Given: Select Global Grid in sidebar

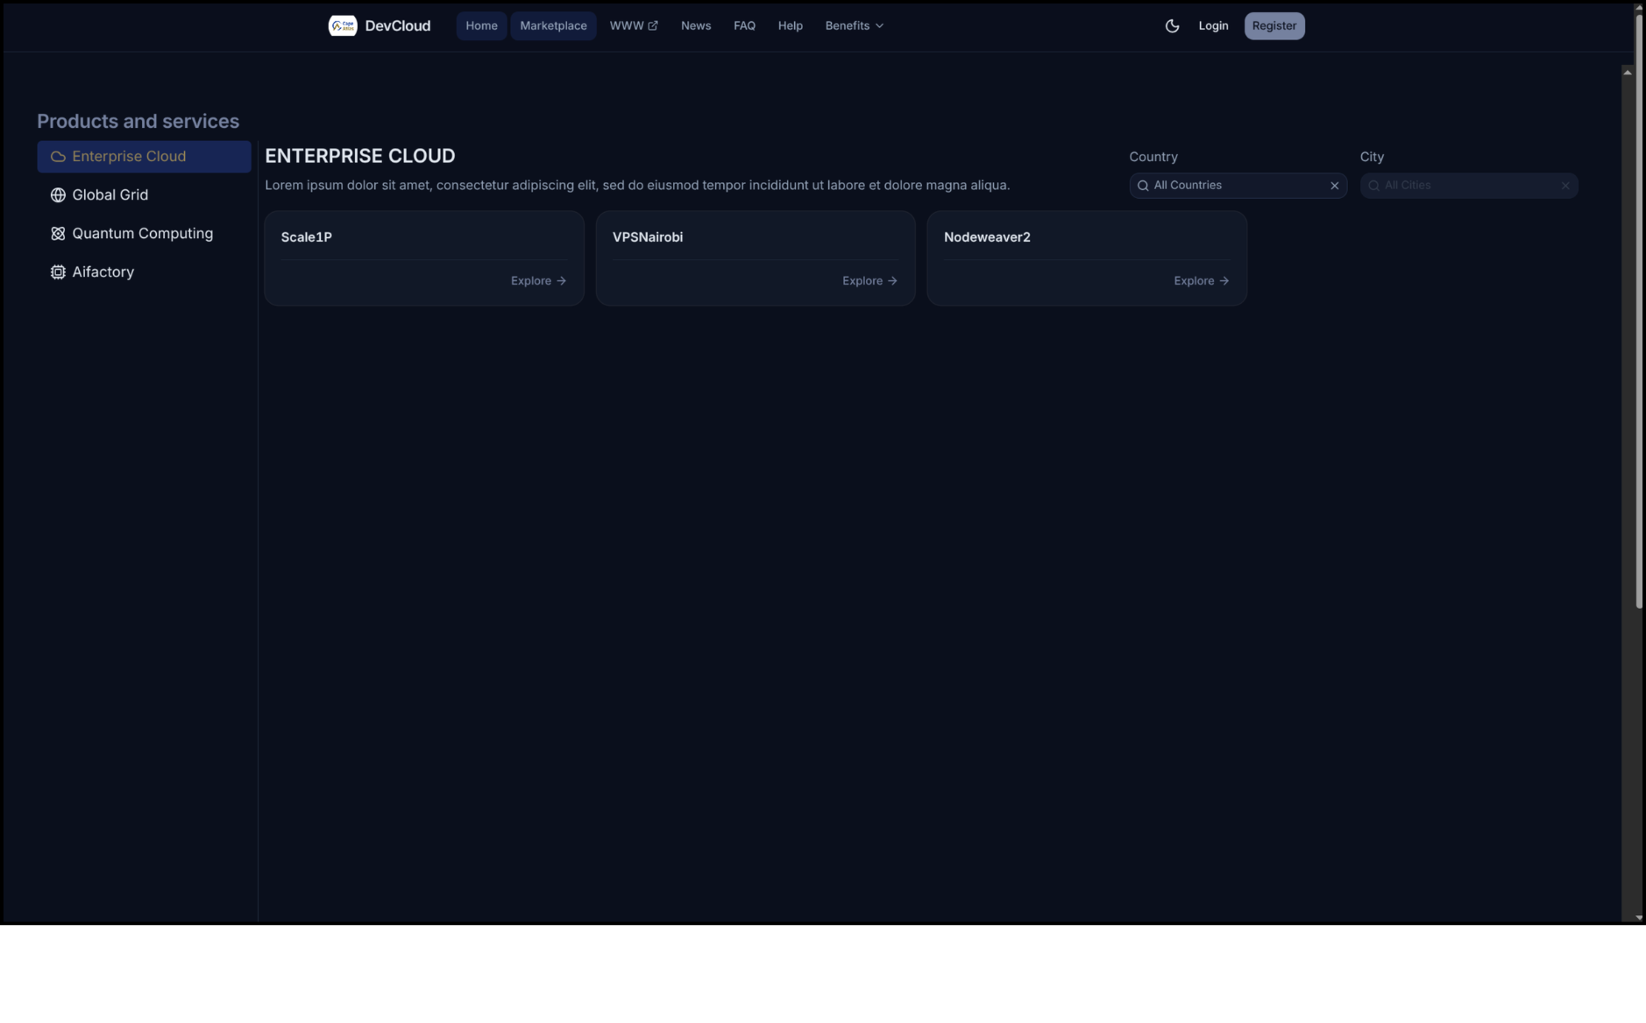Looking at the screenshot, I should pos(144,195).
